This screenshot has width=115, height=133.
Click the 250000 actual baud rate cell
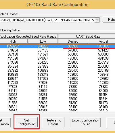tap(103, 66)
